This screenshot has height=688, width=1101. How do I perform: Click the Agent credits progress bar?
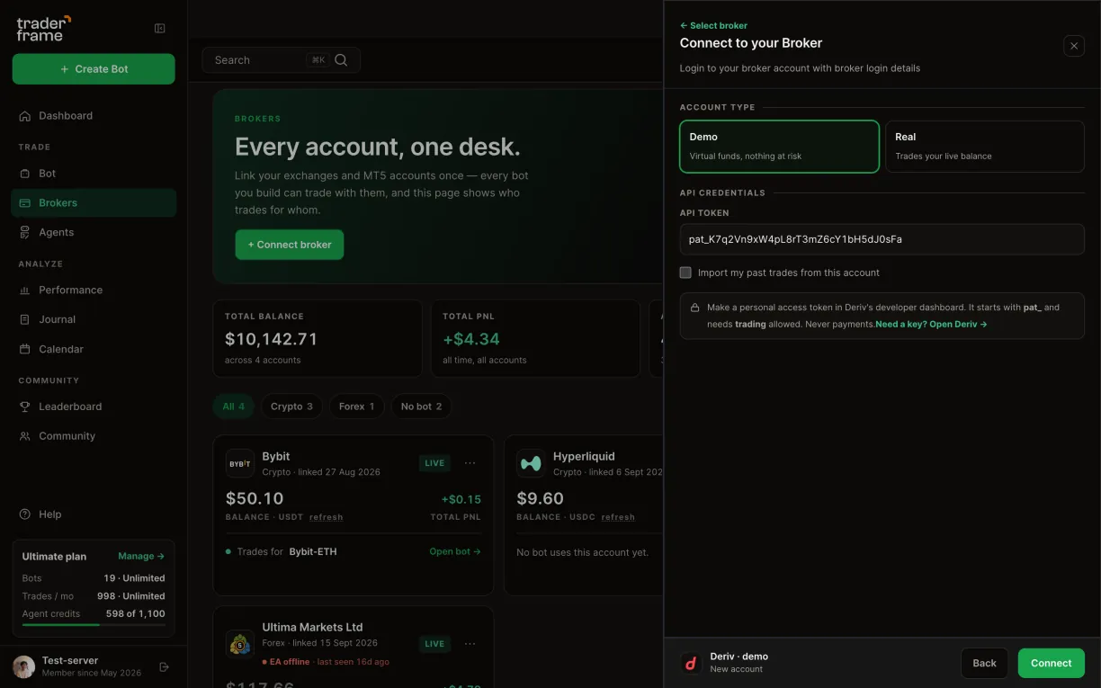point(94,624)
